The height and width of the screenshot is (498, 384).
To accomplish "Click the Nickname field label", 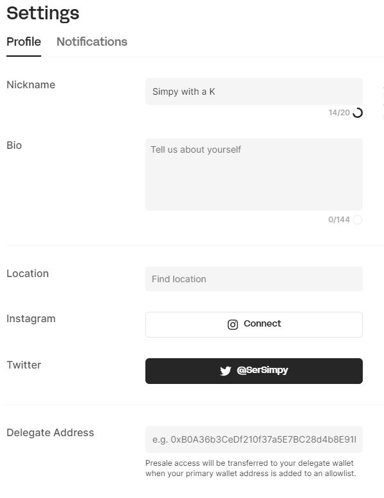I will [31, 85].
